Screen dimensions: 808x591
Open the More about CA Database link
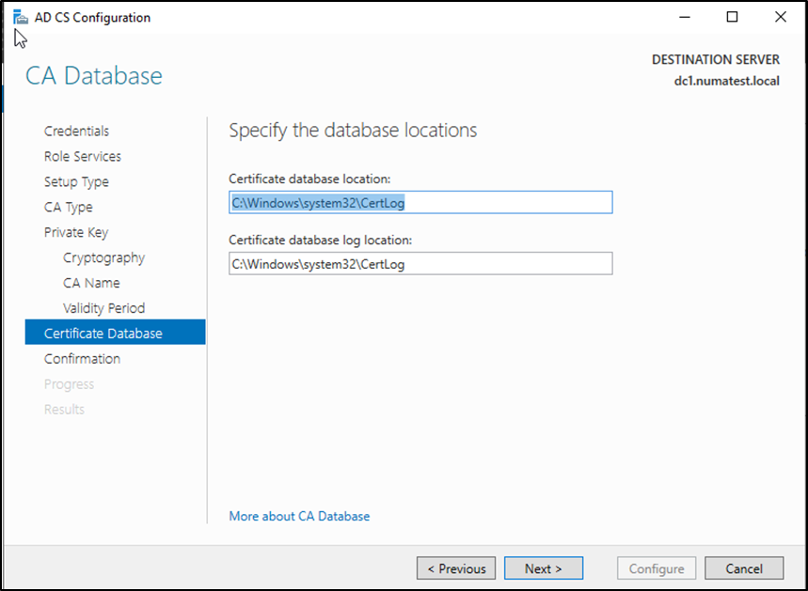(299, 516)
